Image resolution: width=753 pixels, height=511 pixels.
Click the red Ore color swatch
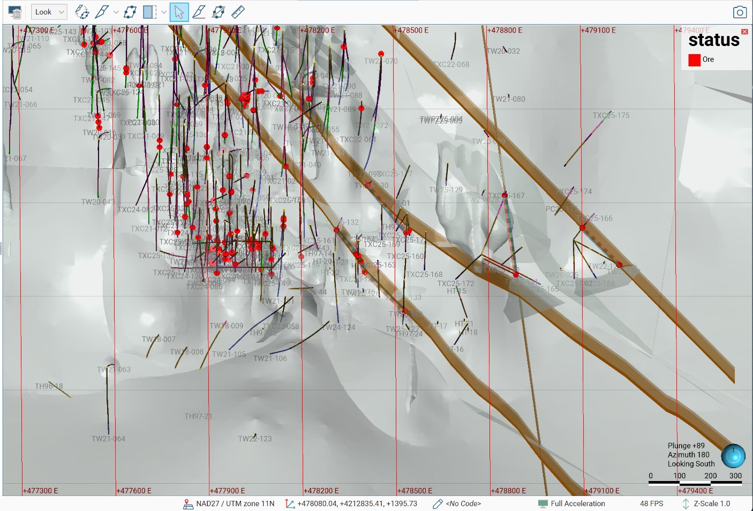(x=695, y=60)
